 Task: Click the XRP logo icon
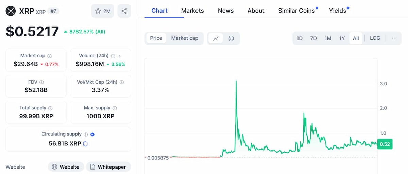(x=11, y=11)
